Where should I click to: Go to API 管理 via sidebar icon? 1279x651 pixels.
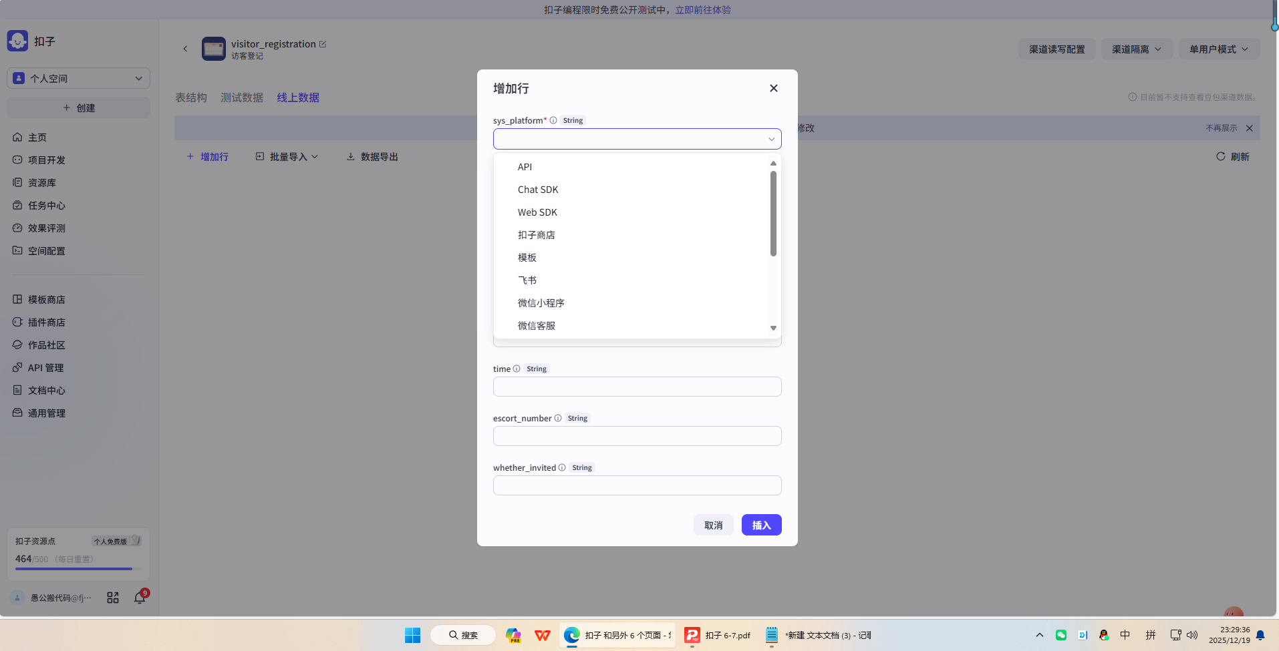click(45, 367)
